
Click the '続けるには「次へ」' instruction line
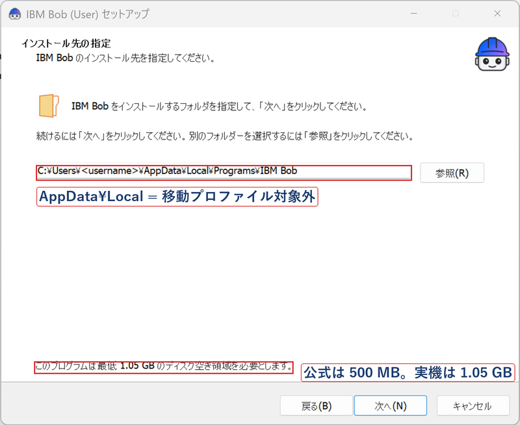225,136
